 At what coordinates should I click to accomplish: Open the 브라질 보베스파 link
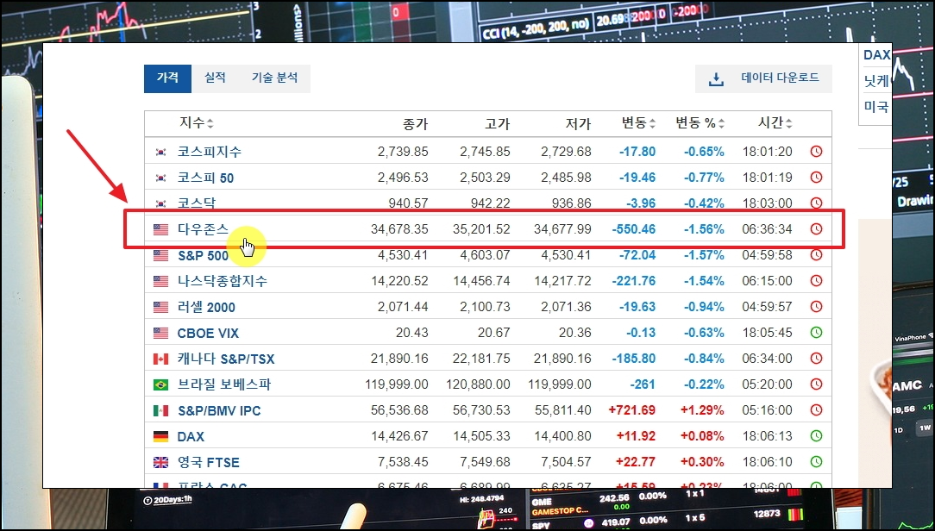click(x=224, y=385)
